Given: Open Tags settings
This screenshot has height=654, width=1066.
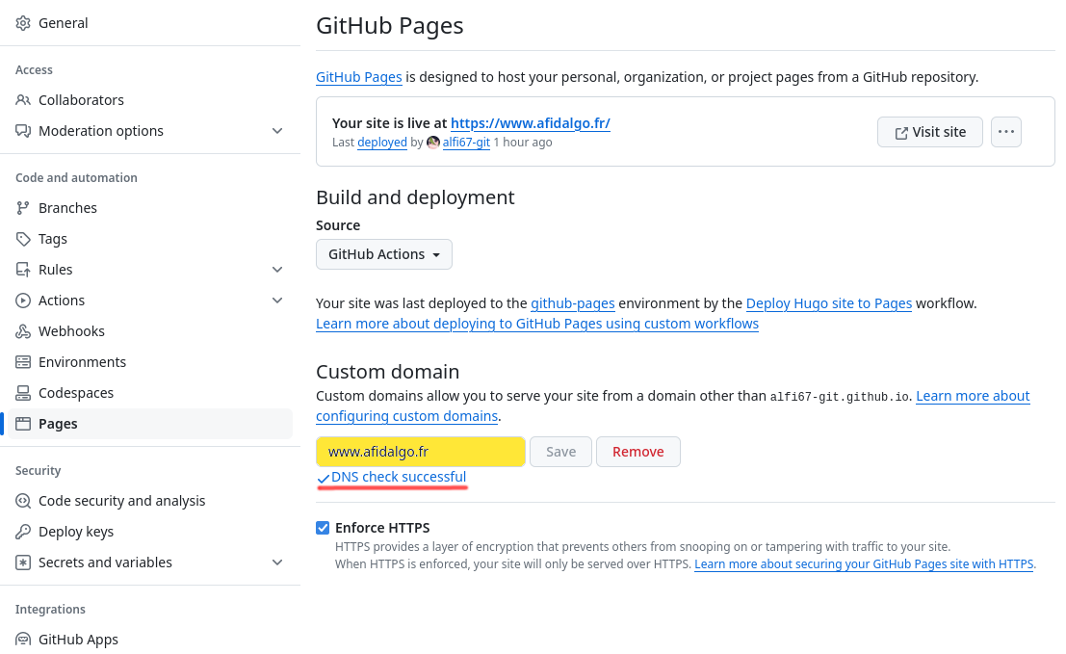Looking at the screenshot, I should (x=52, y=239).
